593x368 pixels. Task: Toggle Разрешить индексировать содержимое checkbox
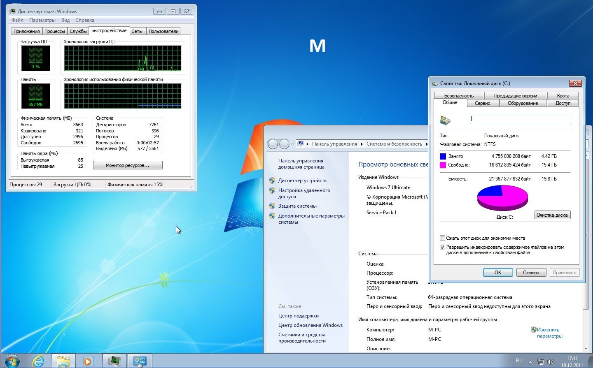tap(443, 247)
